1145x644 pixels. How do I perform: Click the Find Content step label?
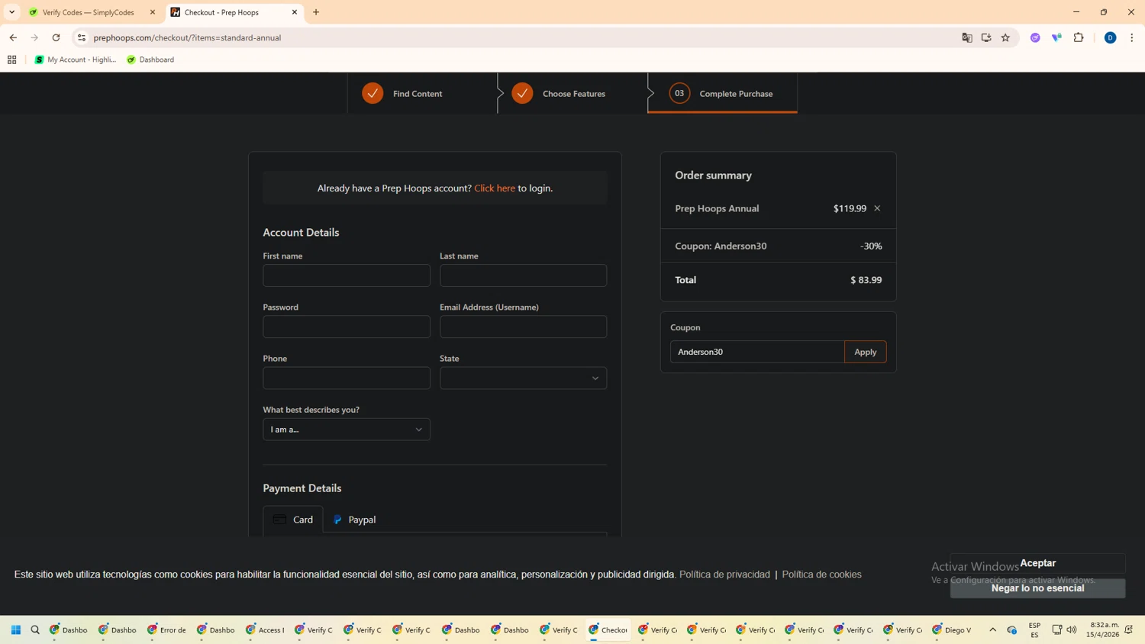point(418,94)
